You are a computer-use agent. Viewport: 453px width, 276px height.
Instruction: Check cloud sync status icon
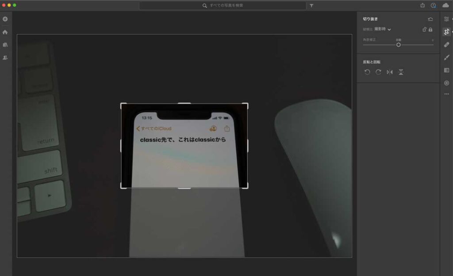point(445,5)
